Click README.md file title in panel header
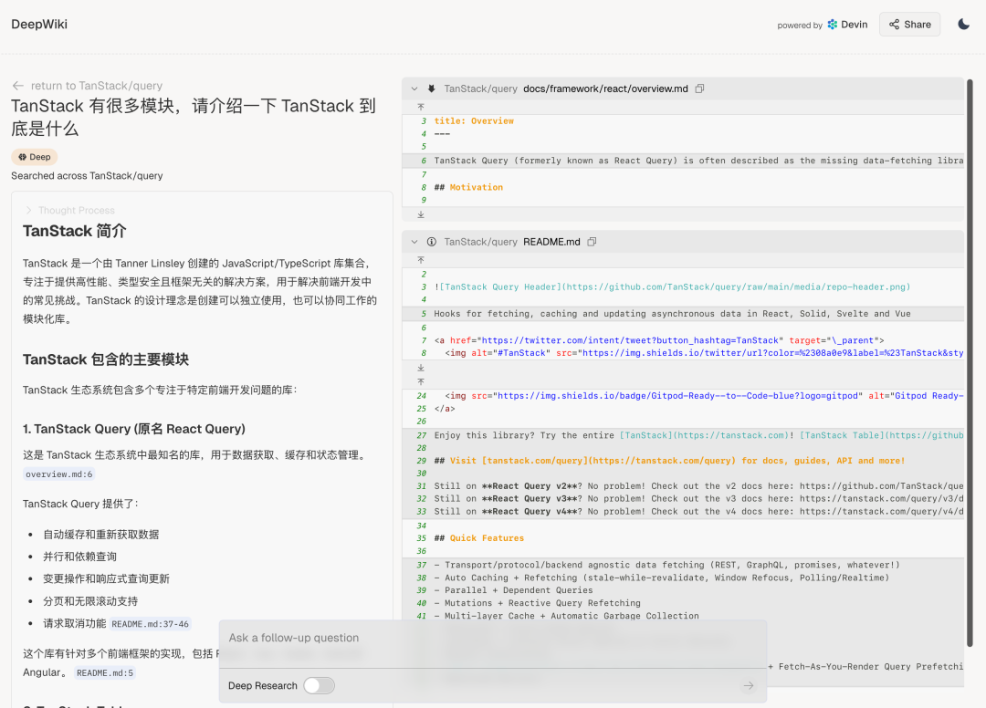 coord(551,242)
